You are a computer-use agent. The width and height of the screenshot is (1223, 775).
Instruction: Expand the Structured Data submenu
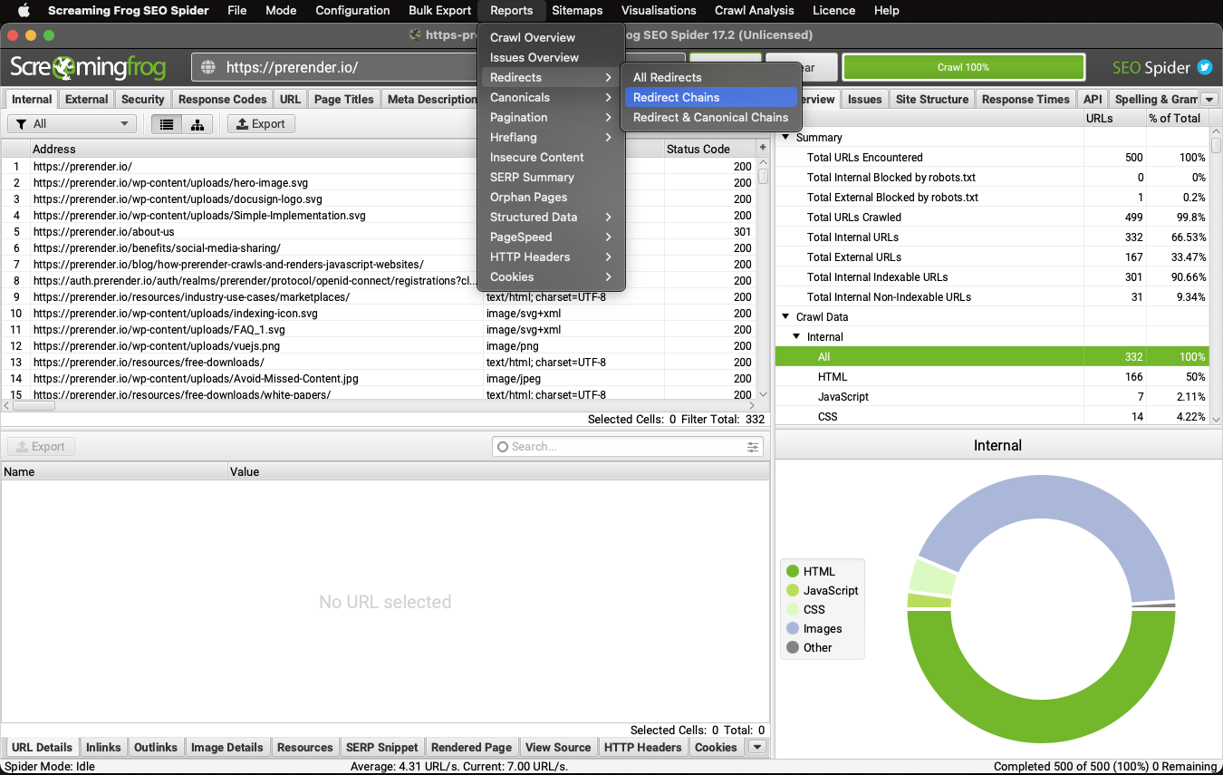click(551, 218)
